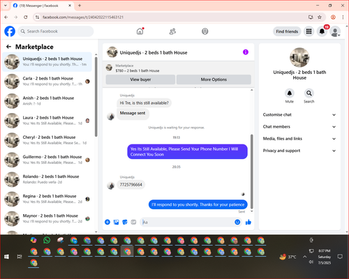
Task: Mute the conversation with bell icon
Action: tap(290, 93)
